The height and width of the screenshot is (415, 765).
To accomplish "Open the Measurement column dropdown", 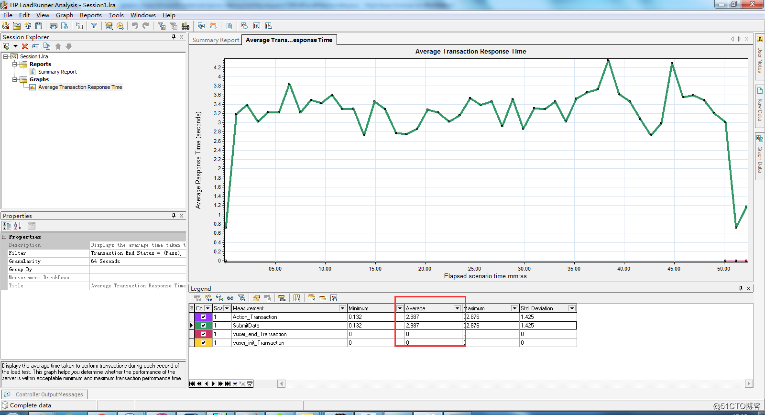I will coord(342,308).
